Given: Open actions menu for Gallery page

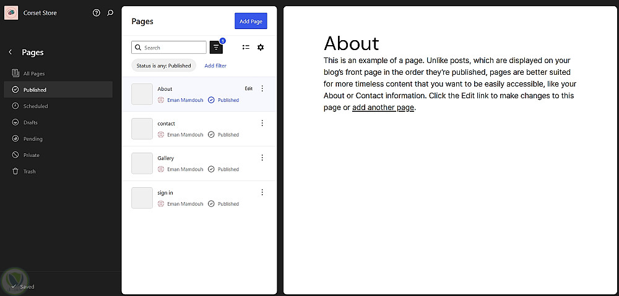Looking at the screenshot, I should (262, 158).
